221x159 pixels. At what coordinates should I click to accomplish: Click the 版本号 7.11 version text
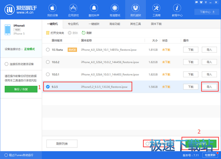tap(191, 155)
